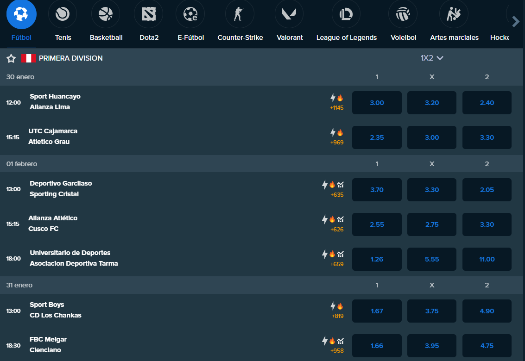
Task: Open more markets +659 for Universitario match
Action: coord(337,264)
